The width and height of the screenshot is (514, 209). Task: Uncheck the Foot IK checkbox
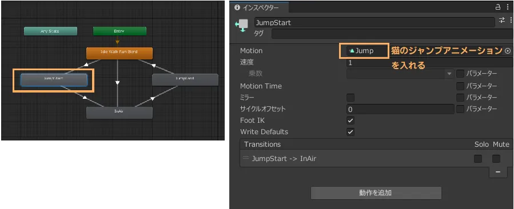coord(350,120)
